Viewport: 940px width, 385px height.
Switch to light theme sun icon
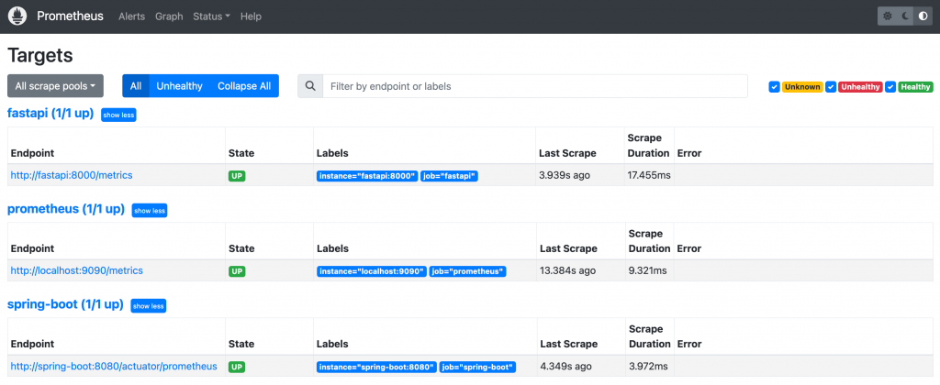click(887, 16)
